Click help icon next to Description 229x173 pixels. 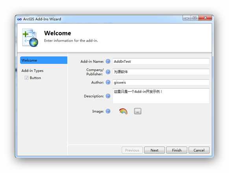[108, 96]
